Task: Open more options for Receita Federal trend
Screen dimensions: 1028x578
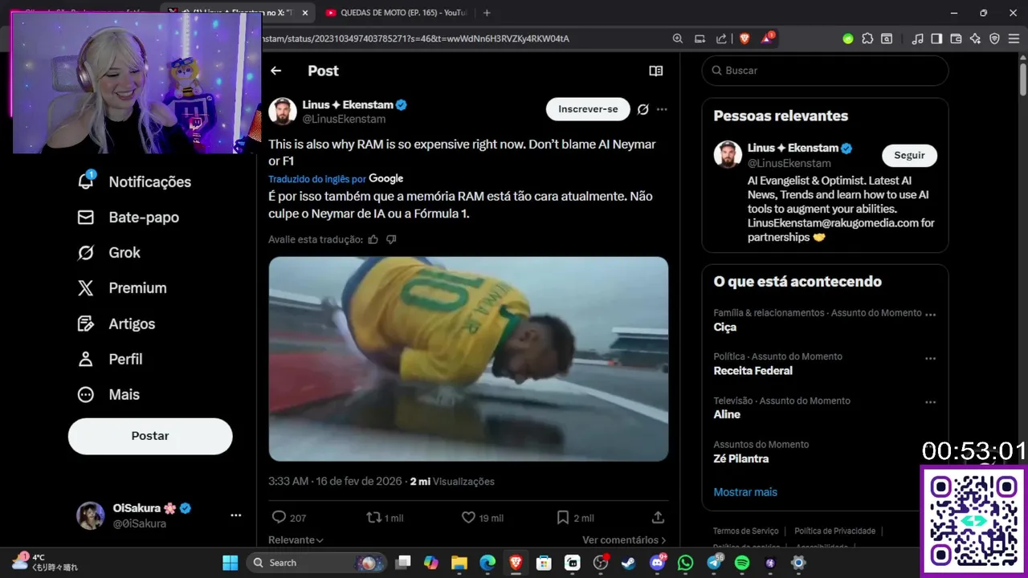Action: [930, 359]
